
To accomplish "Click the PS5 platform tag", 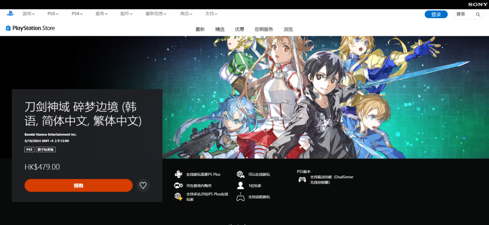I will (x=29, y=149).
